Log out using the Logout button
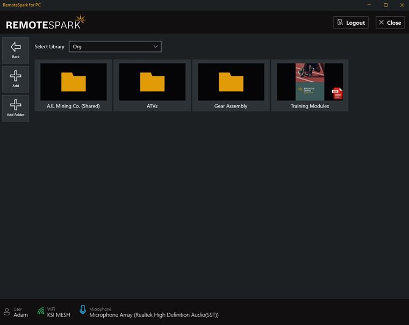The image size is (409, 325). coord(351,23)
